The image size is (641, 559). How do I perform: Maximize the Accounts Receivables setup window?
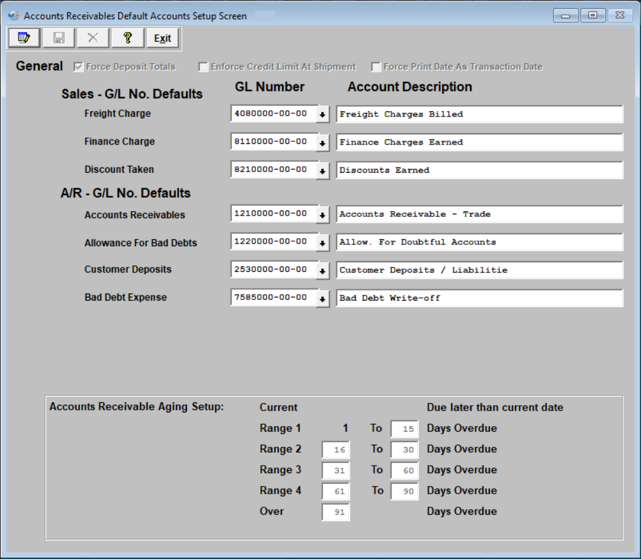coord(593,15)
